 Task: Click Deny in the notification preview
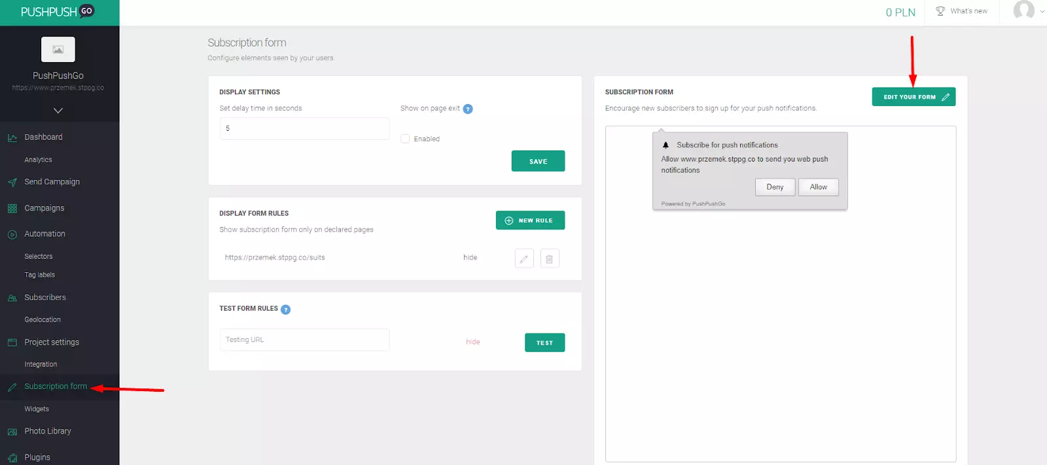(x=775, y=187)
